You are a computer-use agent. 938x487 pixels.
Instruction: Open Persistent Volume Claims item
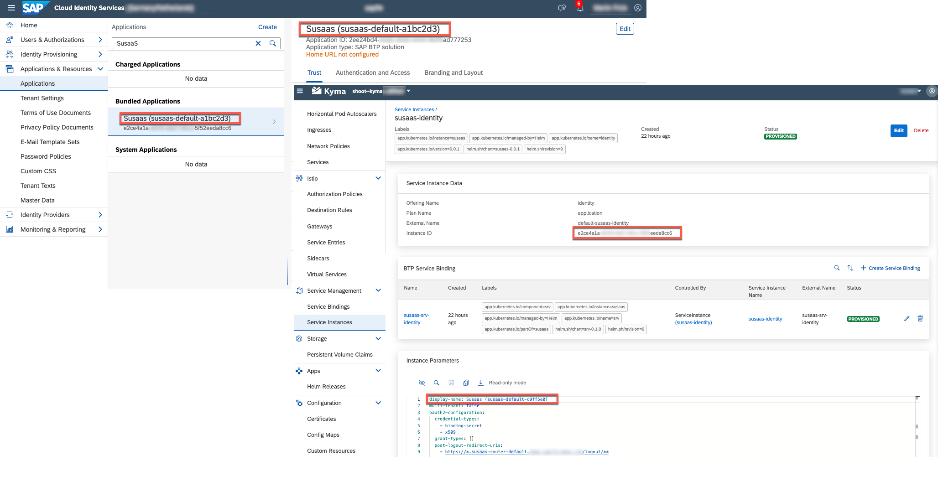coord(340,354)
